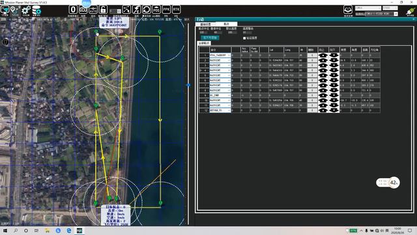Move waypoint row 12 down
The height and width of the screenshot is (235, 417).
[334, 110]
